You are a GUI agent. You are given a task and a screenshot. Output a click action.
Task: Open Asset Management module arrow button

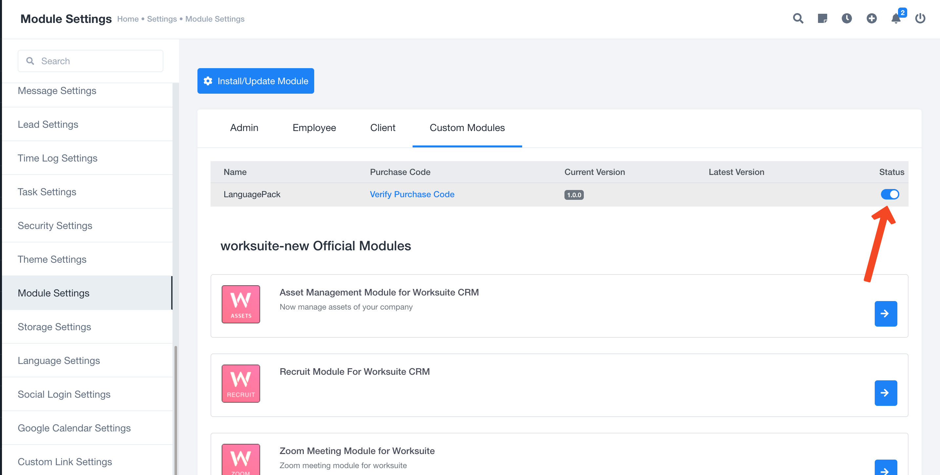click(885, 313)
